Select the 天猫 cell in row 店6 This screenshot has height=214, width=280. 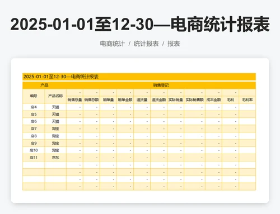point(55,121)
